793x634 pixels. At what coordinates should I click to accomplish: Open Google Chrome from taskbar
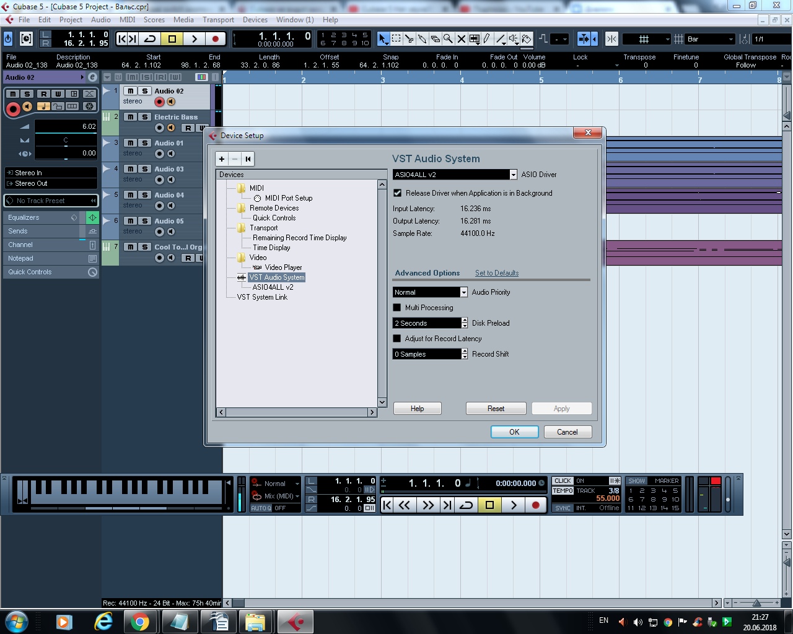[x=140, y=622]
